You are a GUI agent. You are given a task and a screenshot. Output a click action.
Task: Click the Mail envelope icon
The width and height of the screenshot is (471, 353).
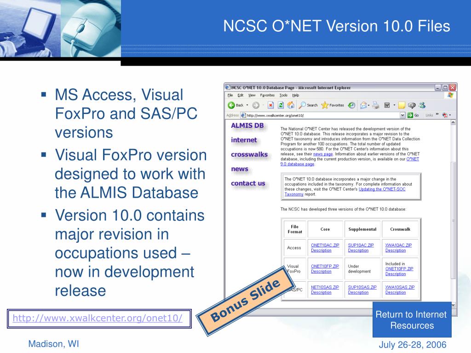[x=363, y=105]
